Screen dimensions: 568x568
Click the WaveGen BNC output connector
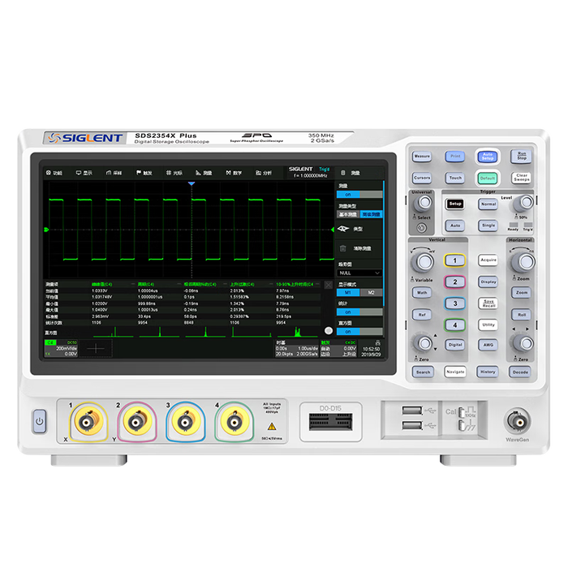[516, 421]
